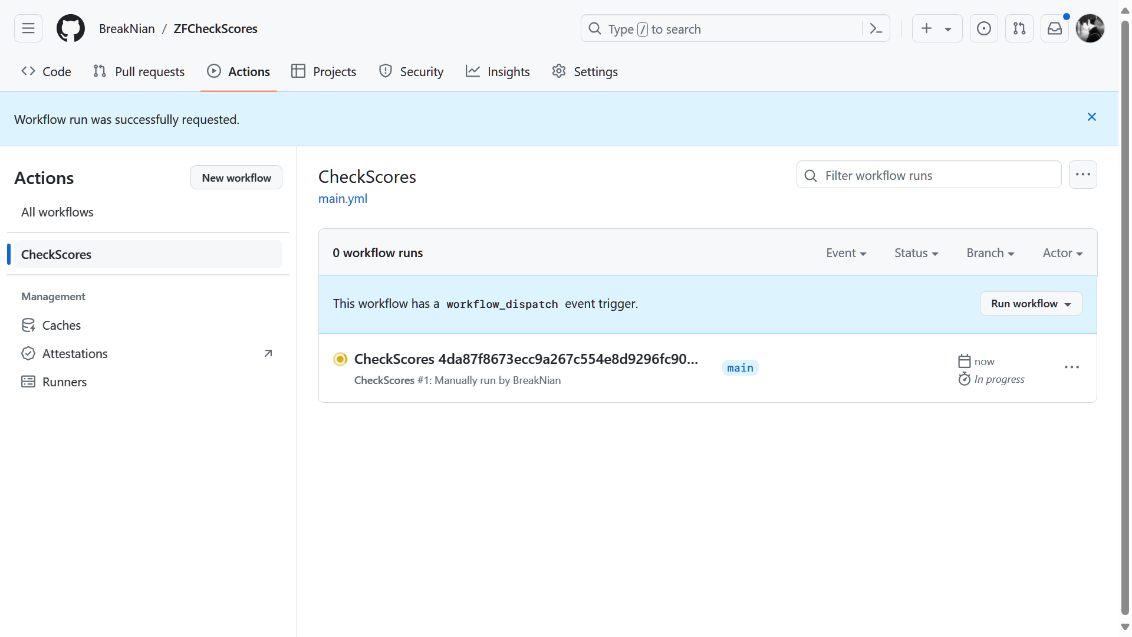This screenshot has height=637, width=1132.
Task: Expand the Status filter dropdown
Action: point(916,253)
